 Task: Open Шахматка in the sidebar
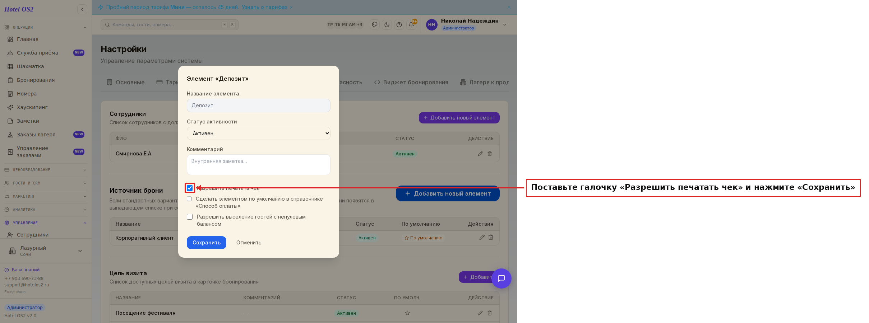30,66
